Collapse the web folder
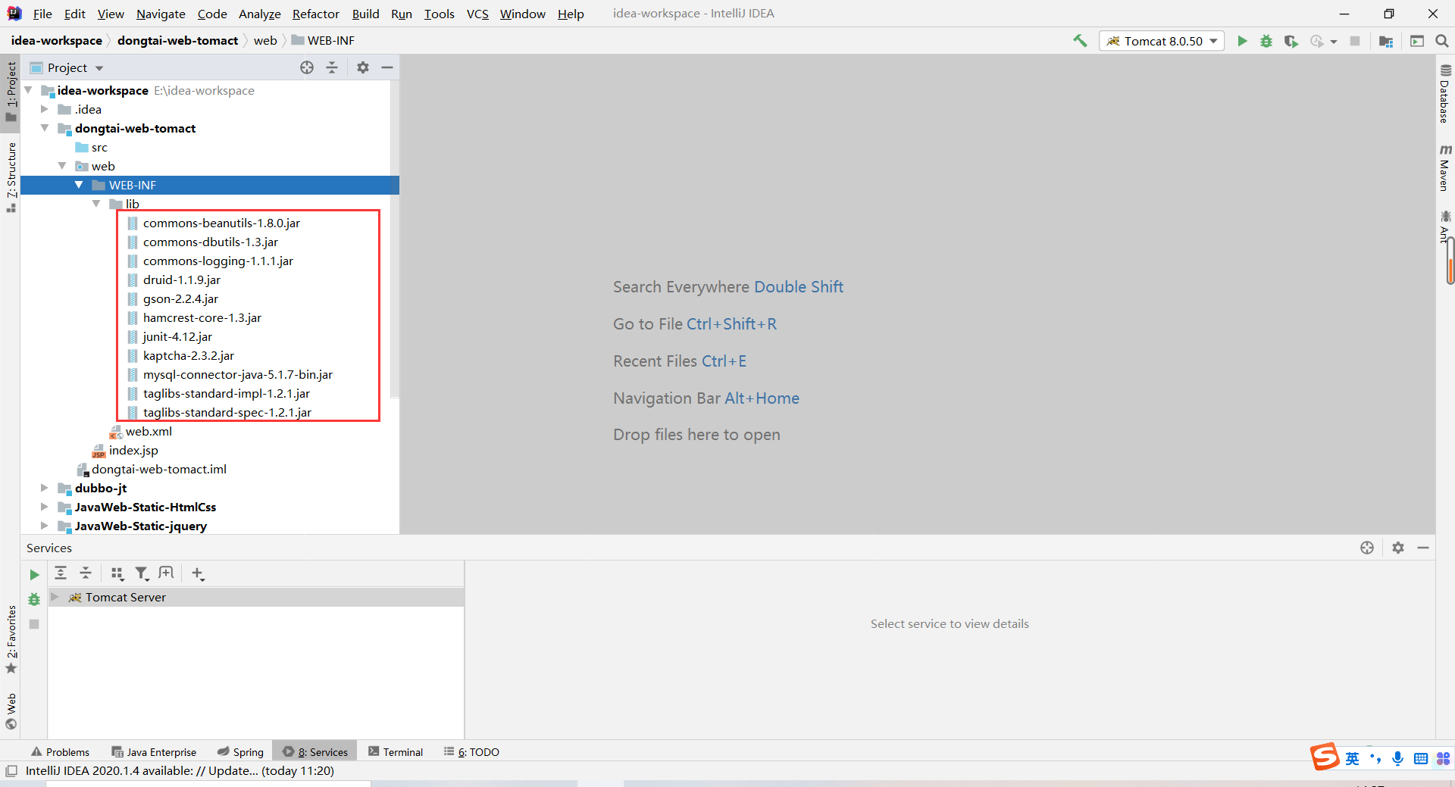Screen dimensions: 1455x787 coord(62,166)
